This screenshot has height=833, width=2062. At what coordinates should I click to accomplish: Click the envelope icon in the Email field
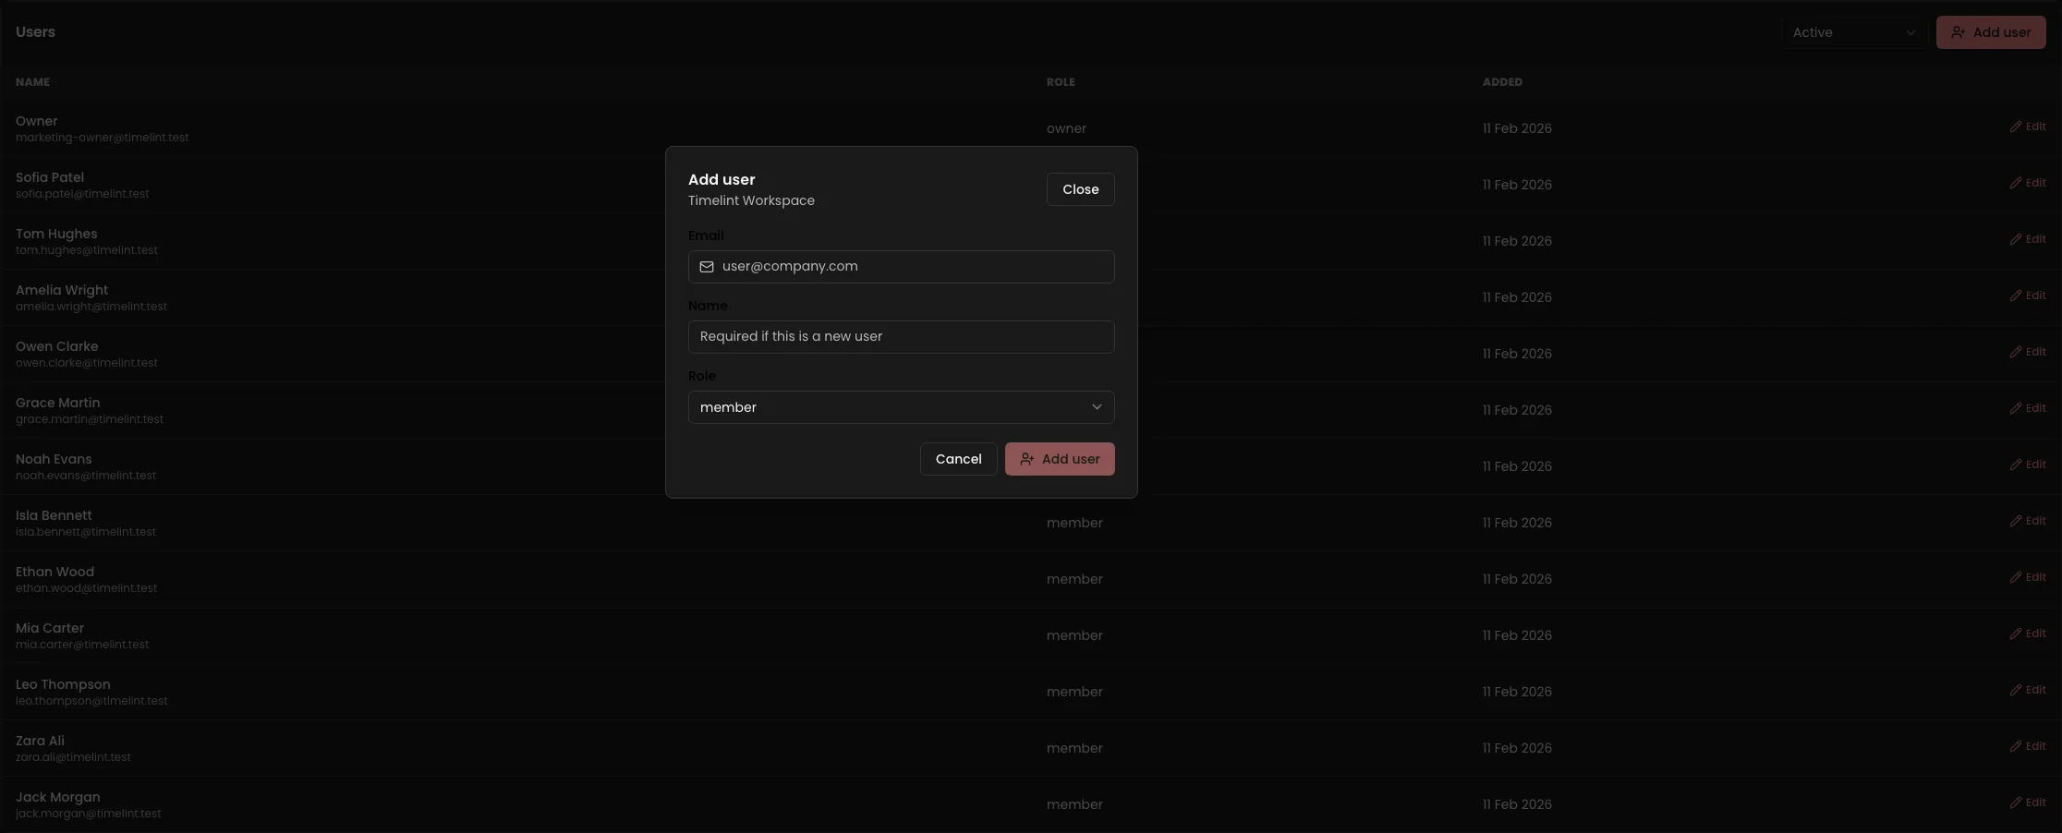click(x=707, y=267)
